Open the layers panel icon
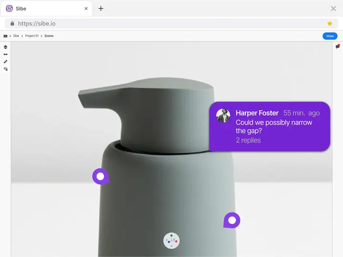The width and height of the screenshot is (343, 257). click(x=5, y=47)
